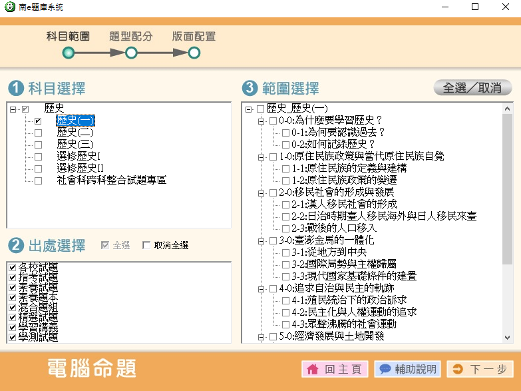Select the 選修歷史I tree item
The height and width of the screenshot is (391, 521).
point(78,157)
